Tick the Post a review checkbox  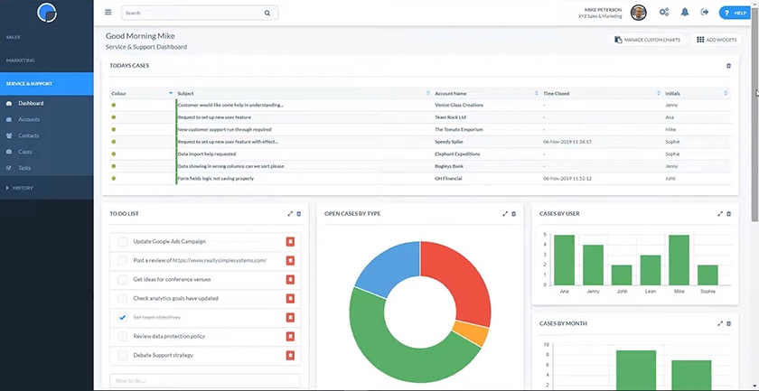pyautogui.click(x=123, y=260)
